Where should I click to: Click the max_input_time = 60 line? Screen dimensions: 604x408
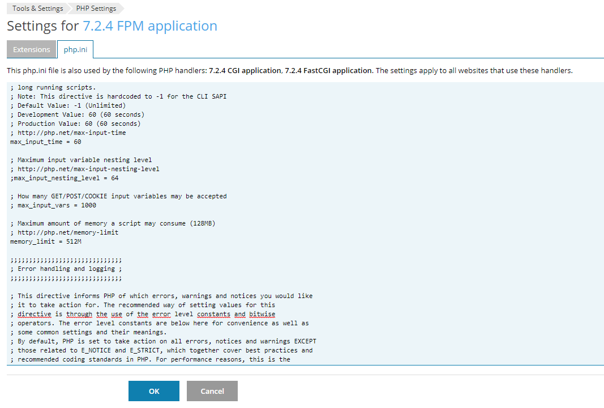pyautogui.click(x=46, y=142)
